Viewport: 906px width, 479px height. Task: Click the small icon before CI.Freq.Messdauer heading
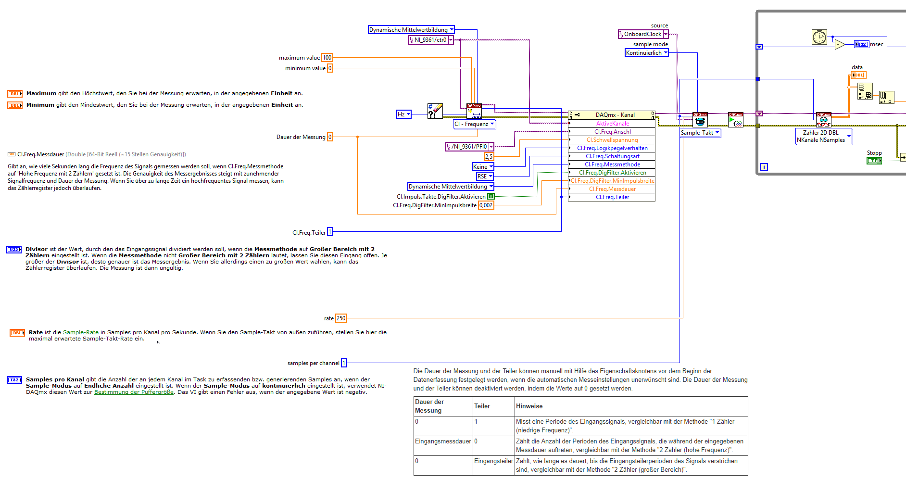click(12, 154)
